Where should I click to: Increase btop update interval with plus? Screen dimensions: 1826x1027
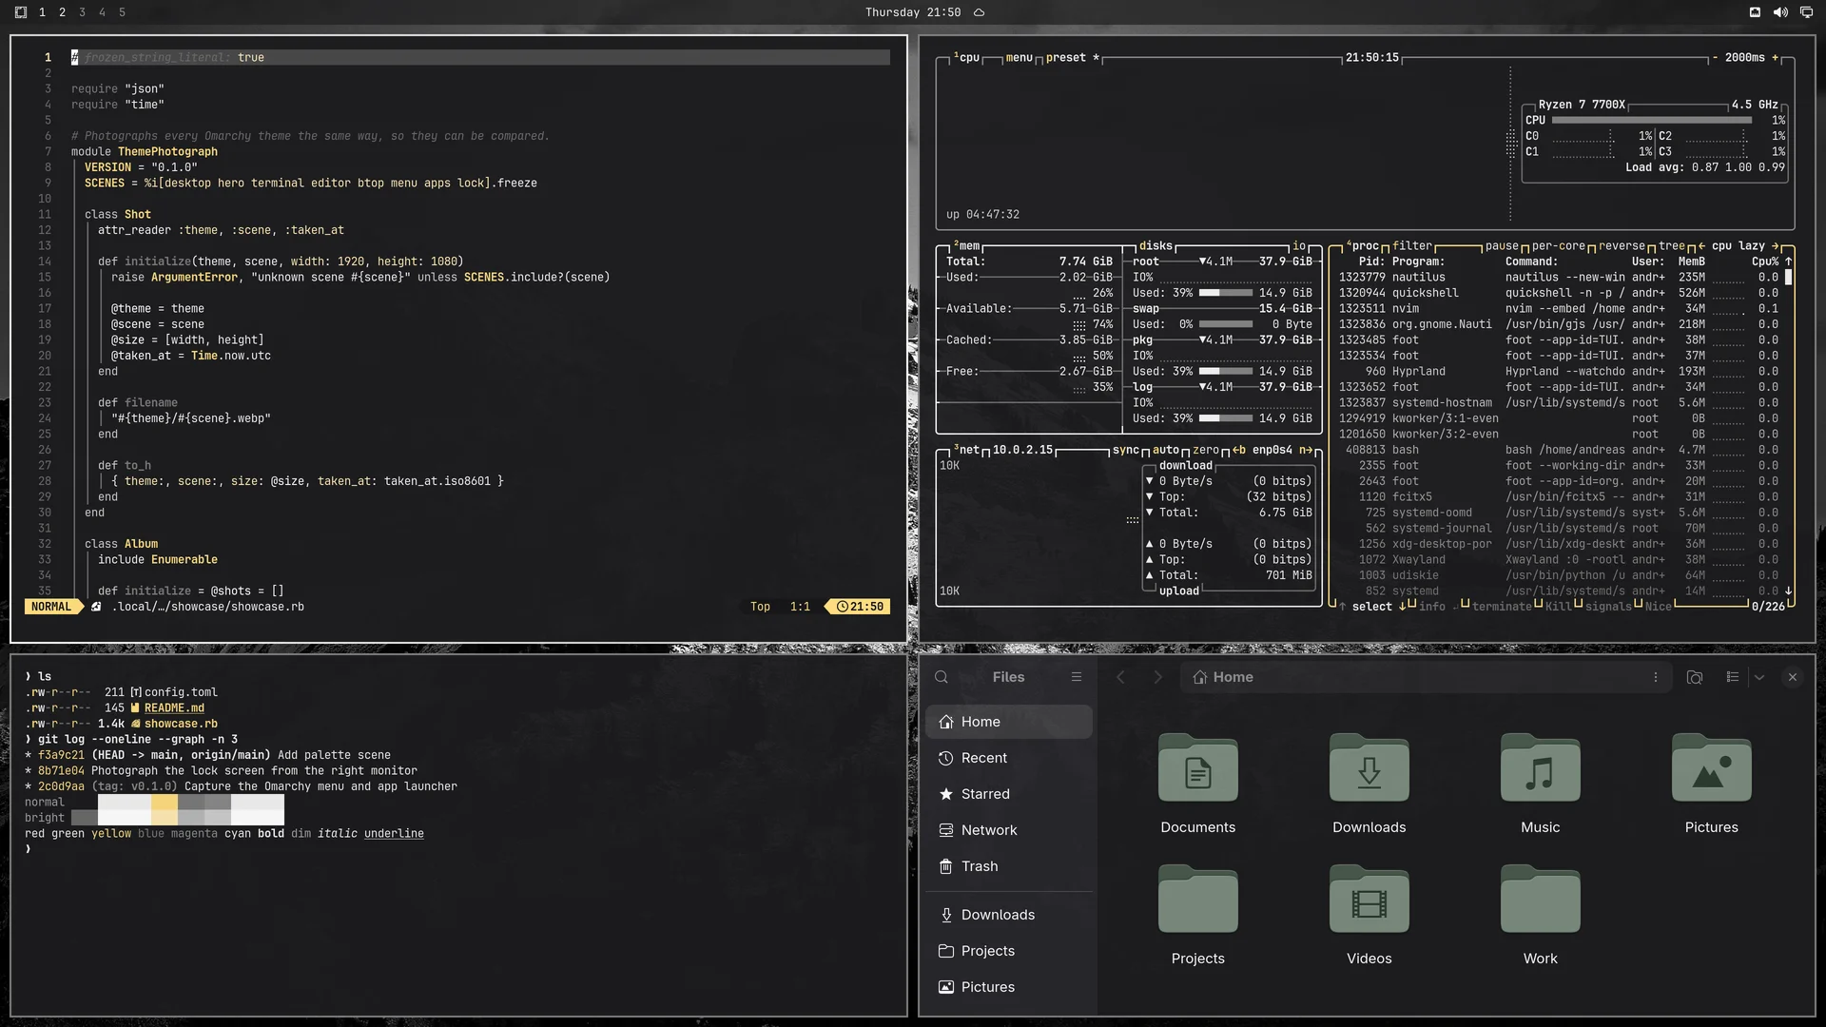tap(1775, 57)
